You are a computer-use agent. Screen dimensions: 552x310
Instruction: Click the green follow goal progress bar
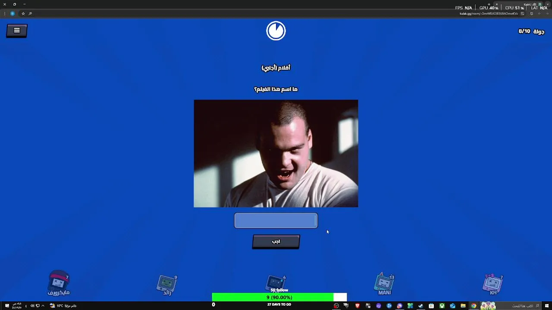[279, 298]
